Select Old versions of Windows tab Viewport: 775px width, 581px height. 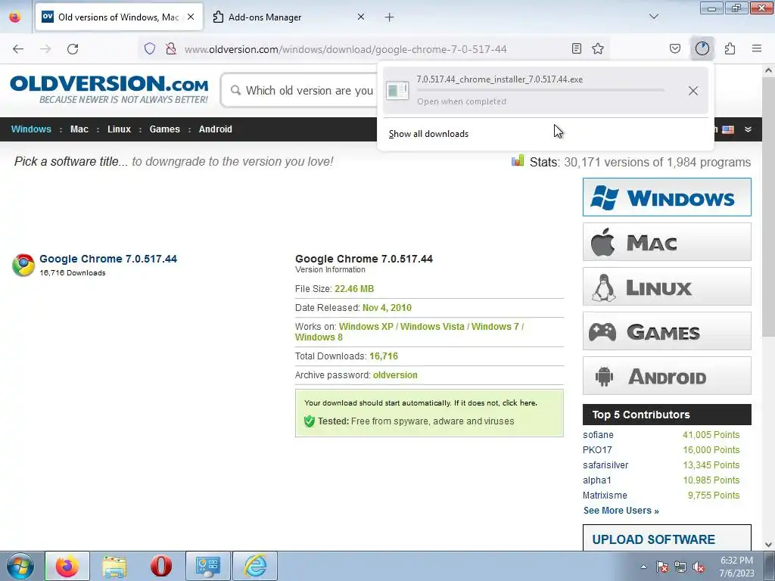click(x=119, y=17)
